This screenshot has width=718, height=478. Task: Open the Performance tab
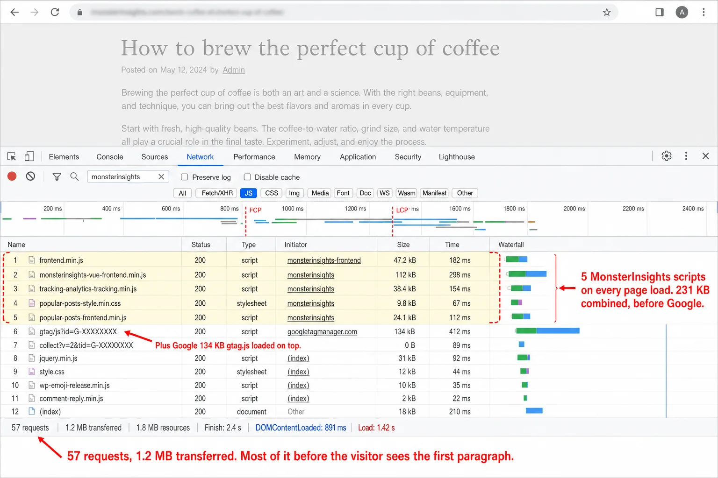[x=254, y=157]
